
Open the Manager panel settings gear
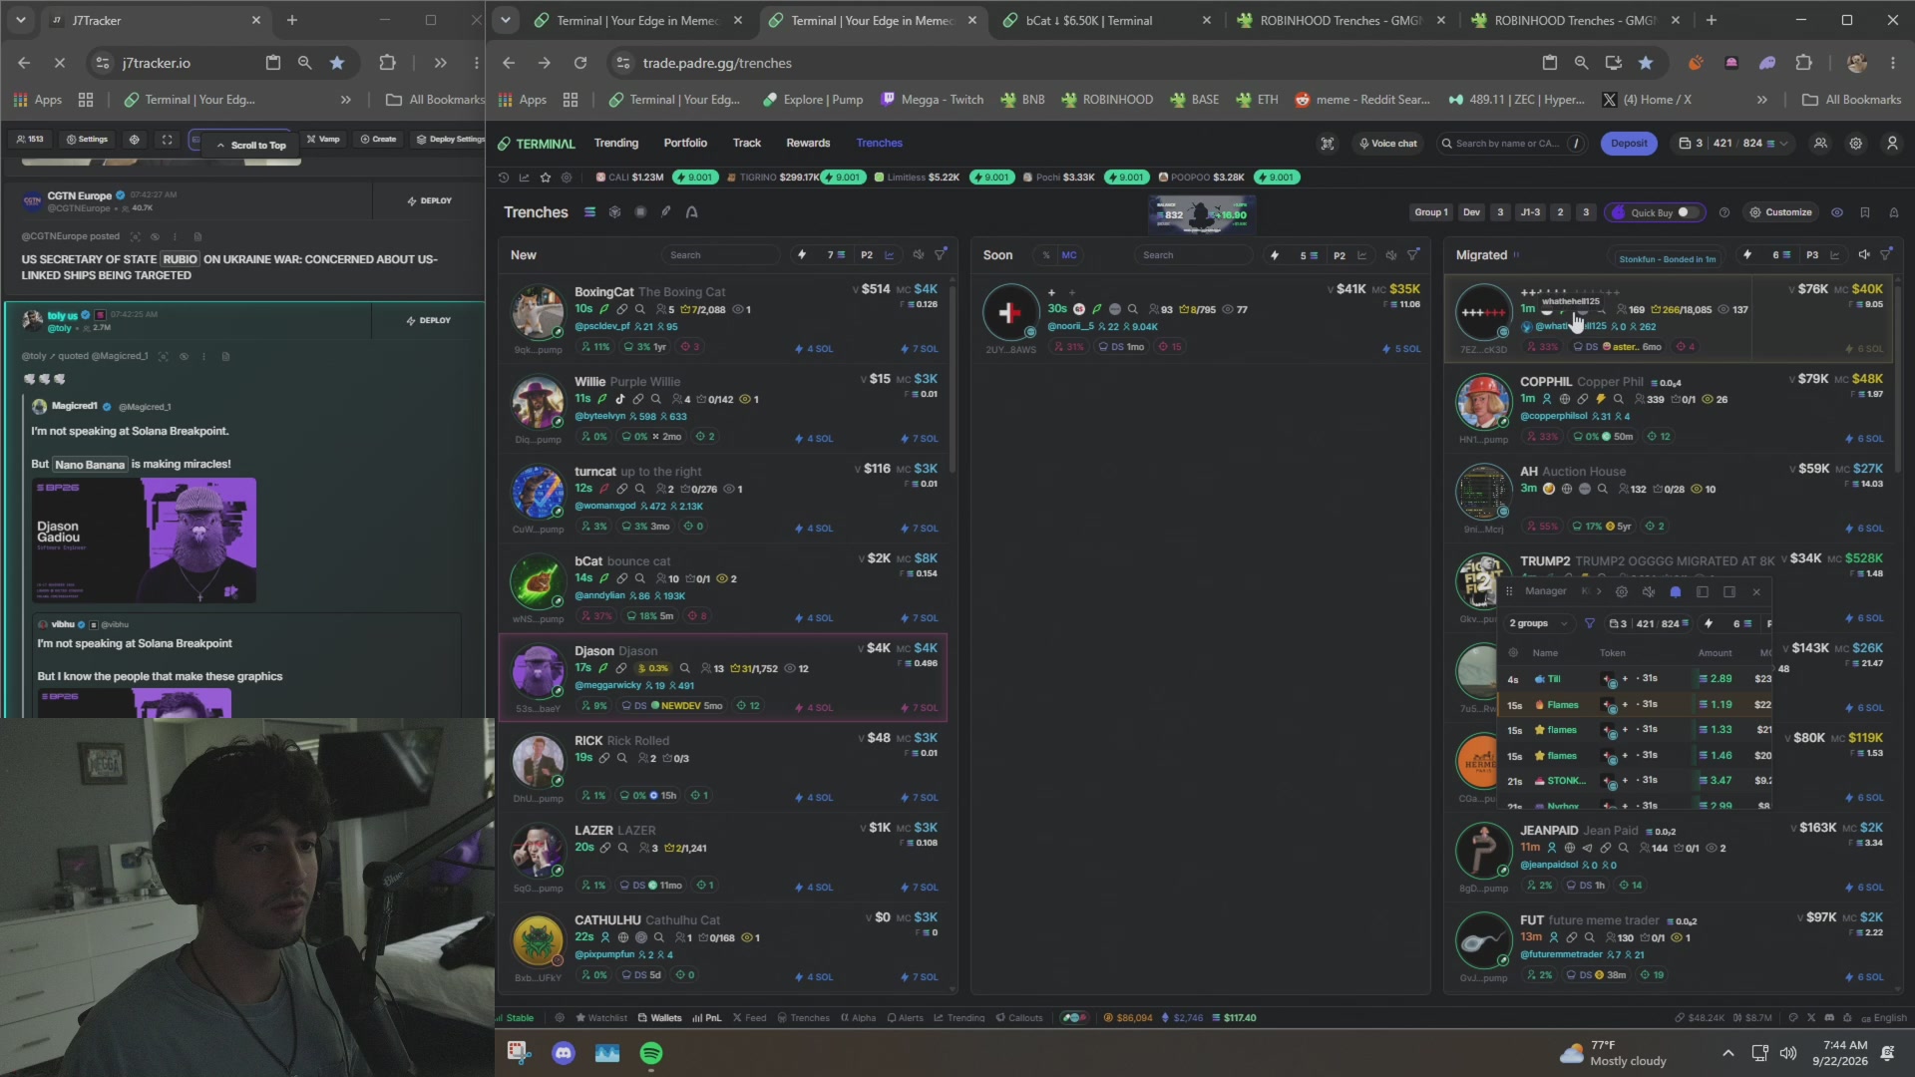(x=1622, y=592)
